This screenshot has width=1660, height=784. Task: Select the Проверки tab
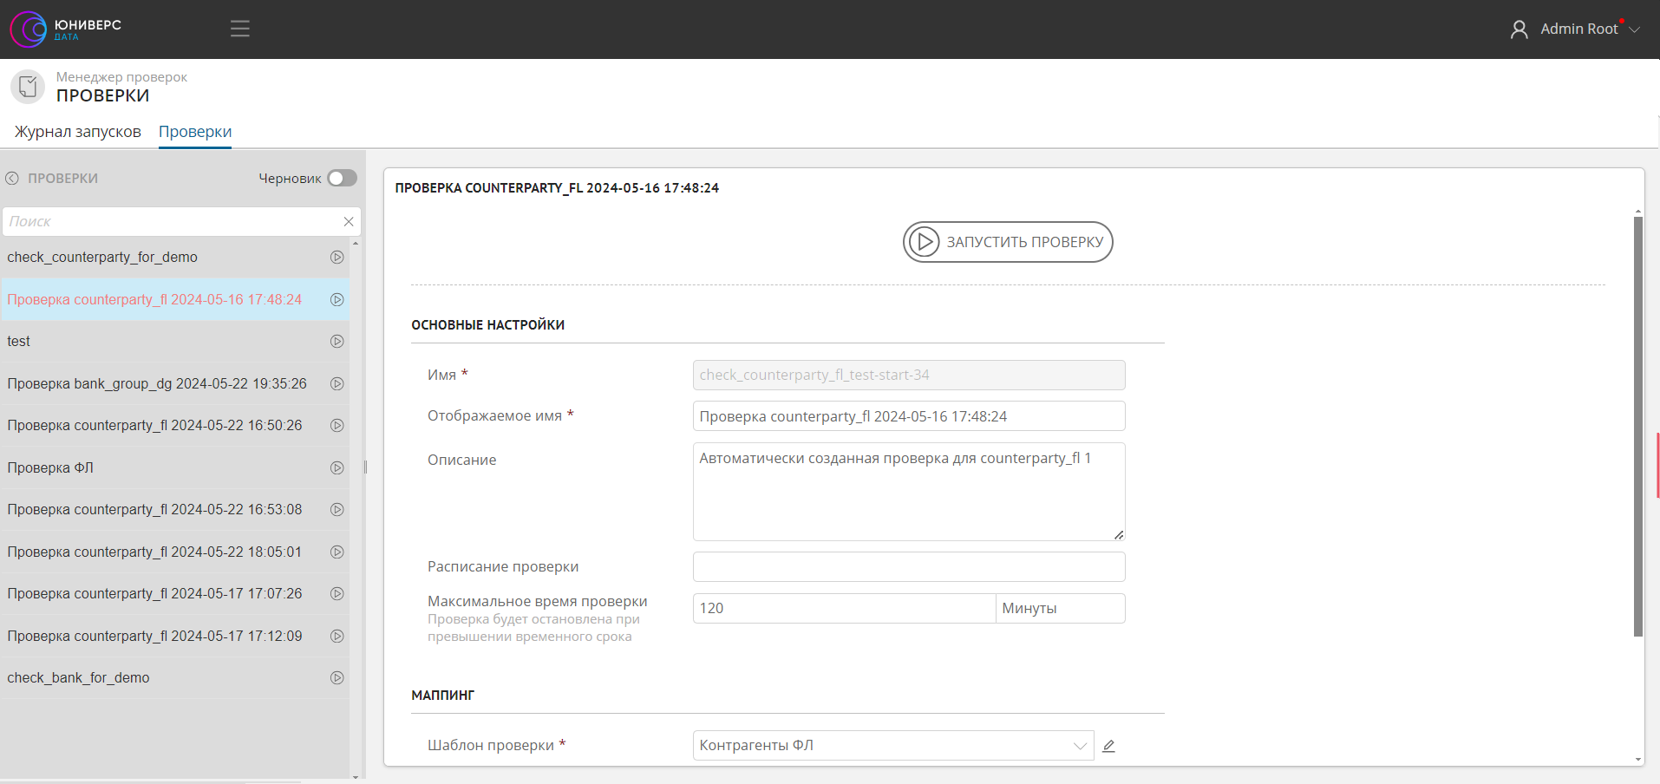(x=195, y=132)
